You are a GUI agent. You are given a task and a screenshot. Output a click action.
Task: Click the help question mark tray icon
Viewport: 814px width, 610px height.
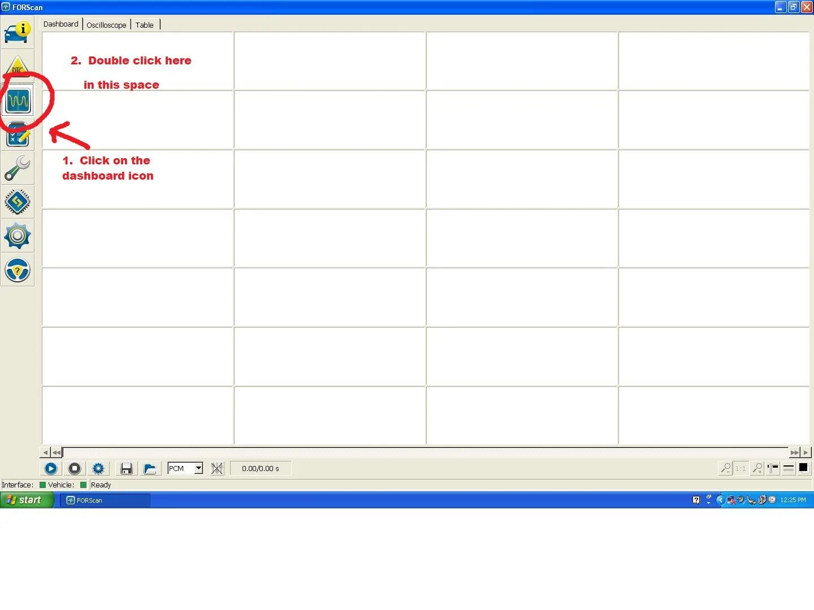click(x=696, y=500)
